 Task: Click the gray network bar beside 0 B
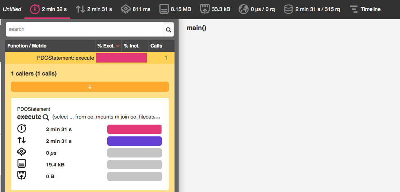pyautogui.click(x=135, y=176)
